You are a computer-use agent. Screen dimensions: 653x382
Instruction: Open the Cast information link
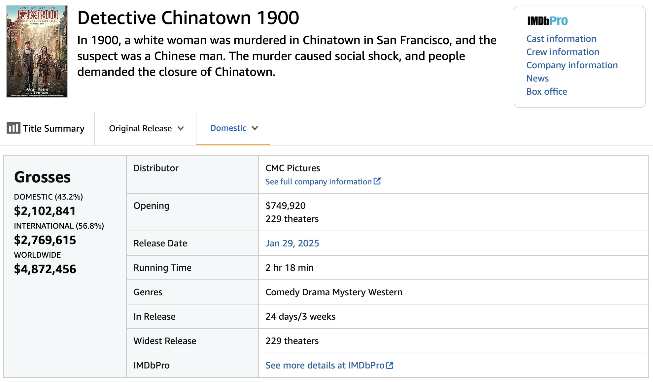pos(561,39)
